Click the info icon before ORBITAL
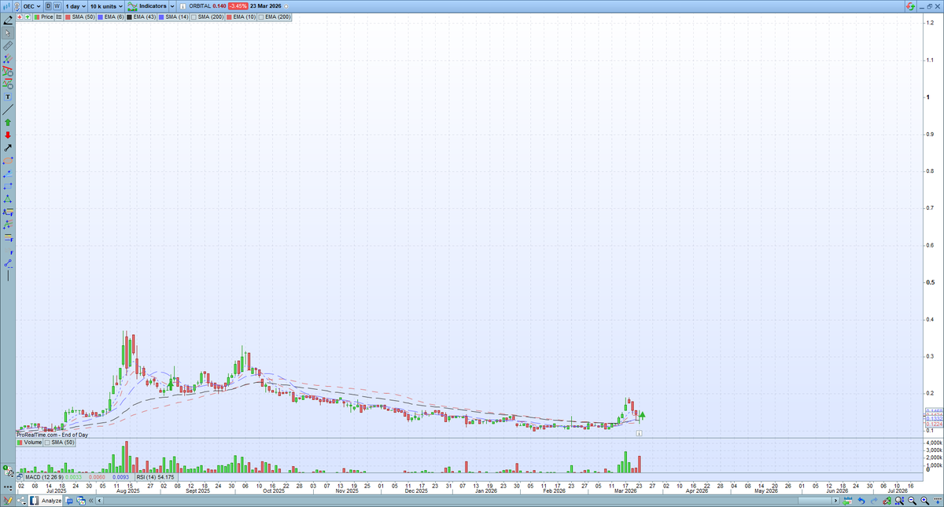This screenshot has height=507, width=944. 183,6
